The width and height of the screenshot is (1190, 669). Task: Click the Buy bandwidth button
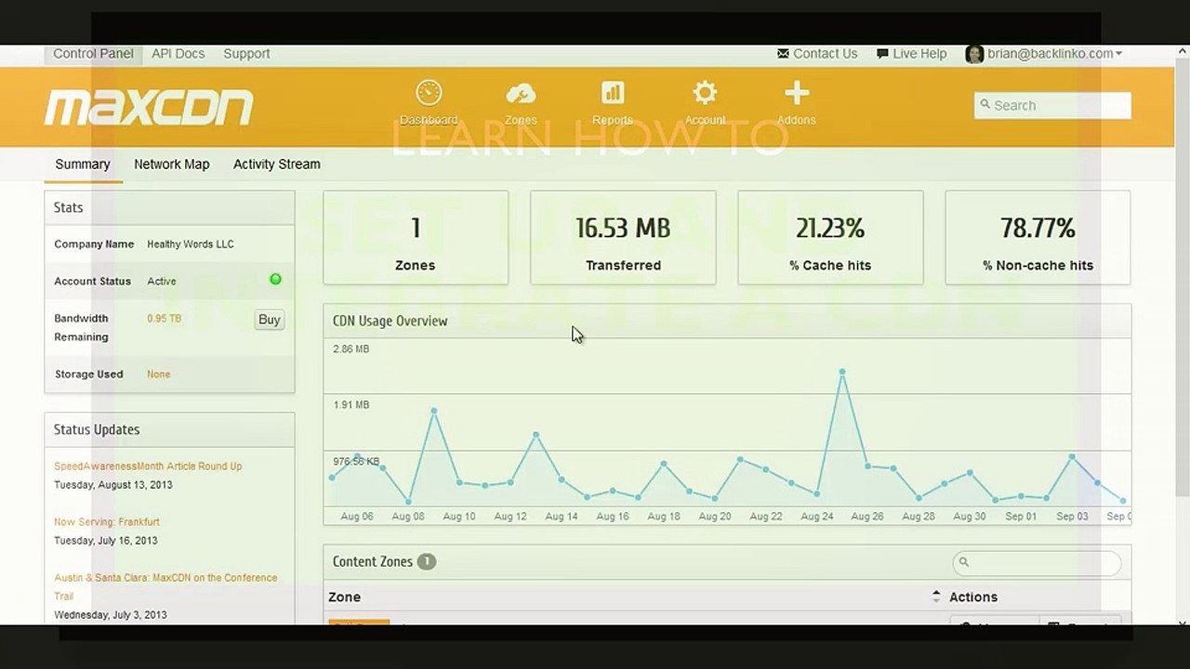point(270,320)
